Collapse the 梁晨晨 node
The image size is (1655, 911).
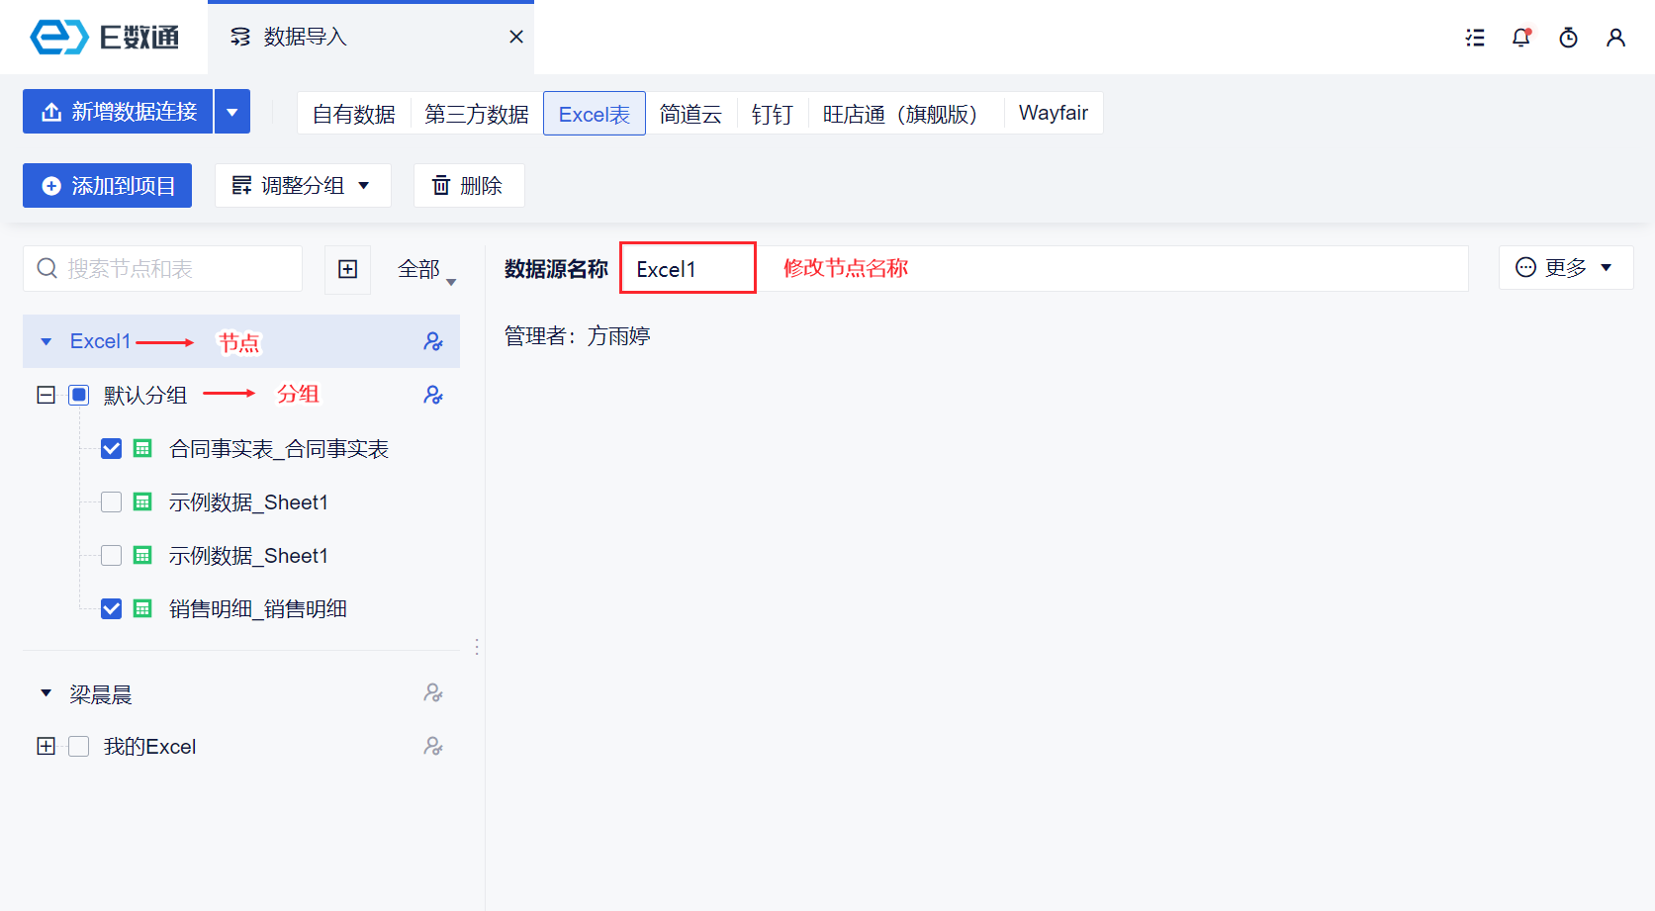click(x=46, y=693)
